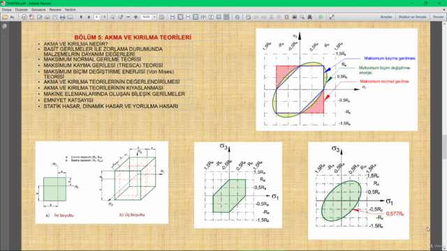Click the 'Maksimum kayma gerilmesi' legend label

pyautogui.click(x=390, y=59)
